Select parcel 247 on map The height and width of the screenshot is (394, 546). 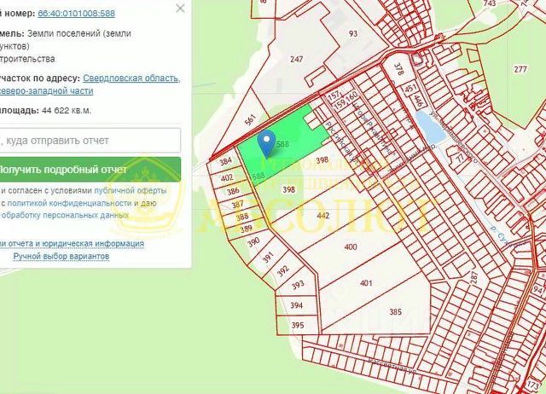click(x=296, y=59)
